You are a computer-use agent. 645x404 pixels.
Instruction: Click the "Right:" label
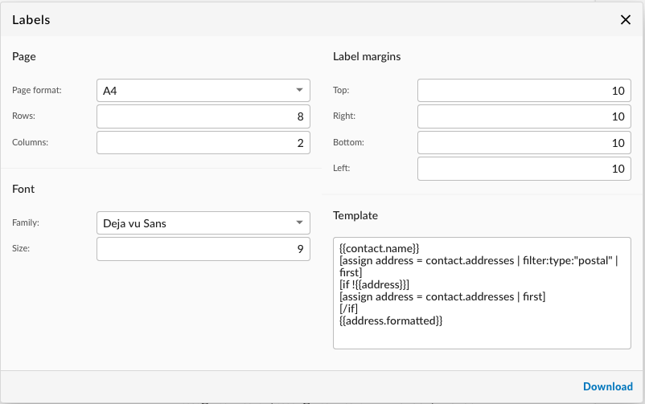[344, 116]
